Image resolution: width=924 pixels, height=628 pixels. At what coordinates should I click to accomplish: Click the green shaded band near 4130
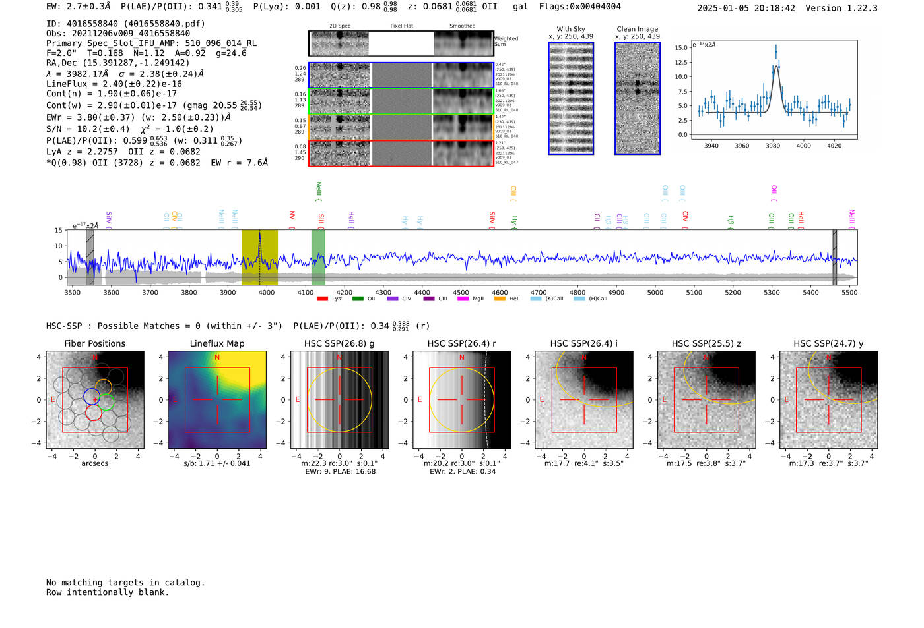(x=318, y=258)
